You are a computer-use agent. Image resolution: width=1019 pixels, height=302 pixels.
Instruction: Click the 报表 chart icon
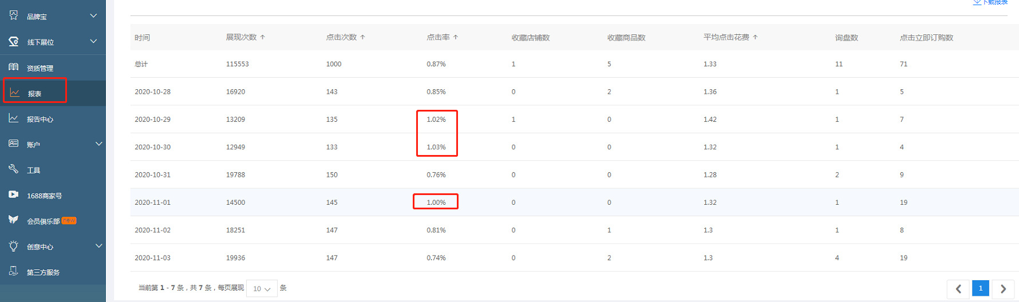15,93
